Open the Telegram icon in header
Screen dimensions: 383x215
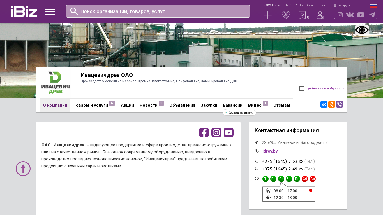tap(372, 15)
